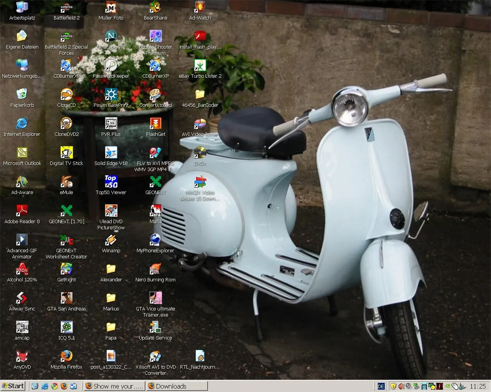Click the yellow security shield tray icon
The image size is (491, 392).
point(393,386)
